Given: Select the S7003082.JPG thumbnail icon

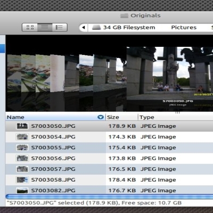Looking at the screenshot, I should pyautogui.click(x=22, y=191).
